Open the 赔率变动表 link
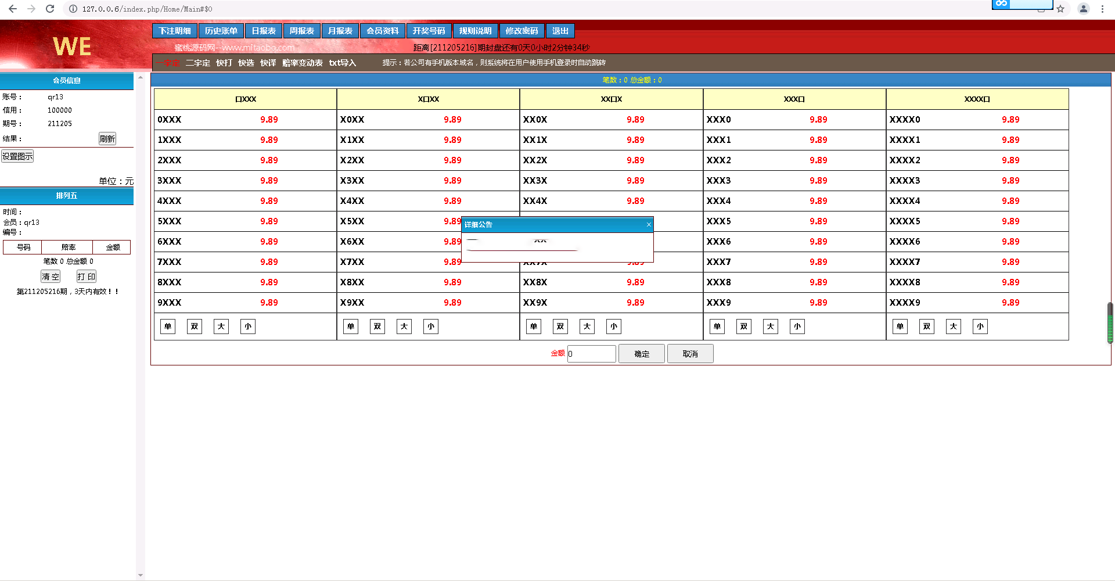This screenshot has width=1115, height=581. [302, 63]
